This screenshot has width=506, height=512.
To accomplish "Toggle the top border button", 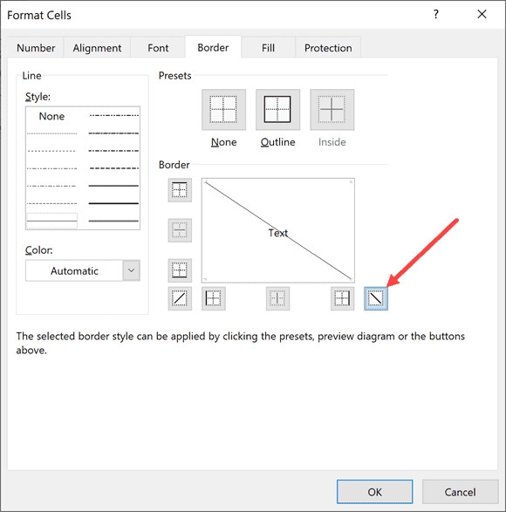I will 180,190.
